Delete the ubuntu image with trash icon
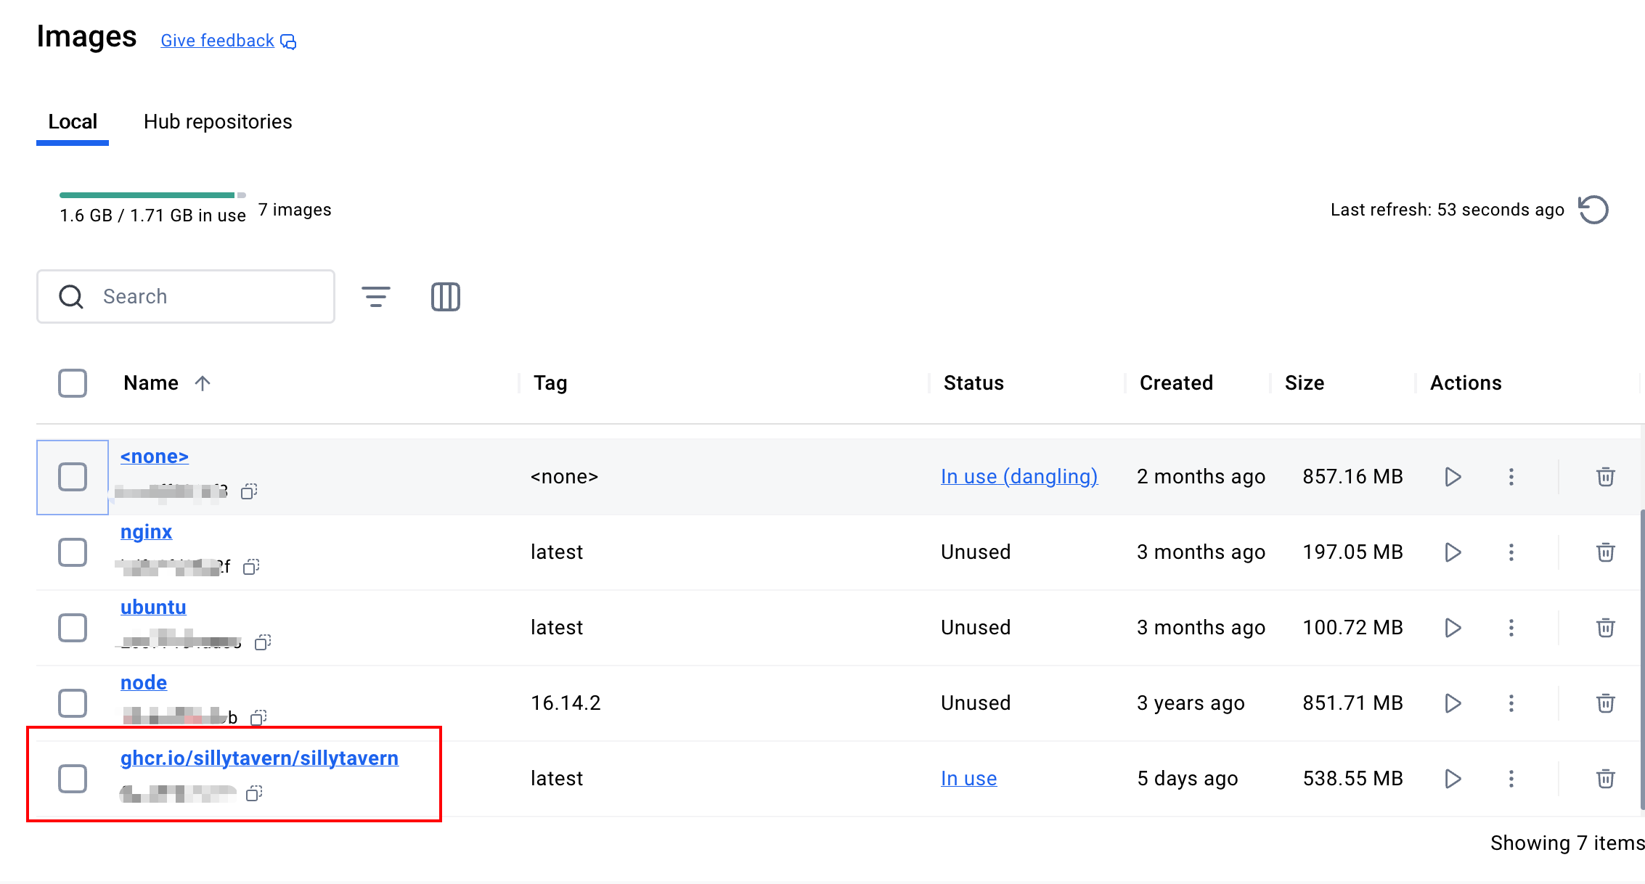The height and width of the screenshot is (884, 1645). tap(1605, 628)
